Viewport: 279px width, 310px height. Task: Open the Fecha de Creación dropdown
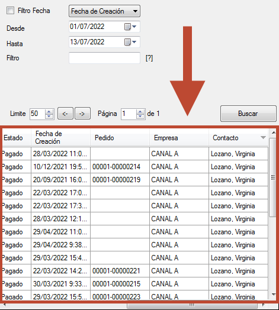coord(104,11)
